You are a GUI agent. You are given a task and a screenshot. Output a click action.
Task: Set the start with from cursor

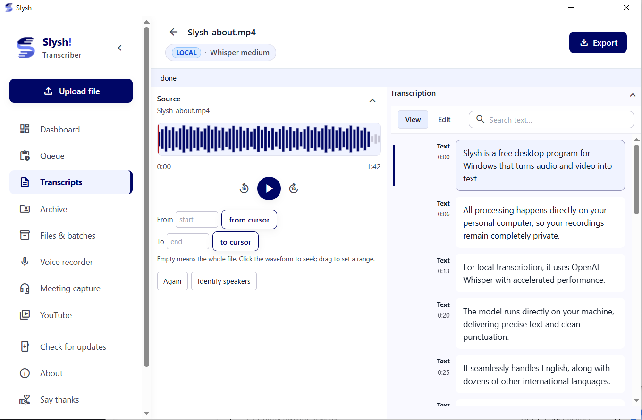249,220
